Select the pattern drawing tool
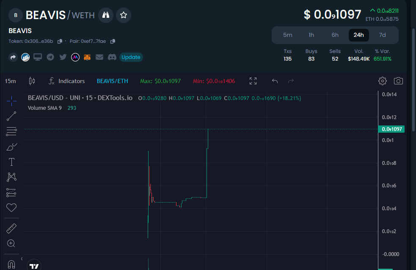416x270 pixels. pos(11,177)
